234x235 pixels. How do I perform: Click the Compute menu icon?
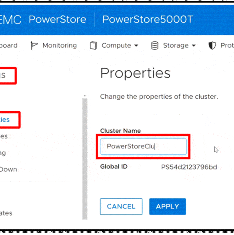tap(93, 45)
